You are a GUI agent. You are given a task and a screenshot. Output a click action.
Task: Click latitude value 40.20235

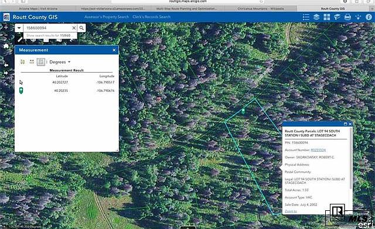point(61,91)
